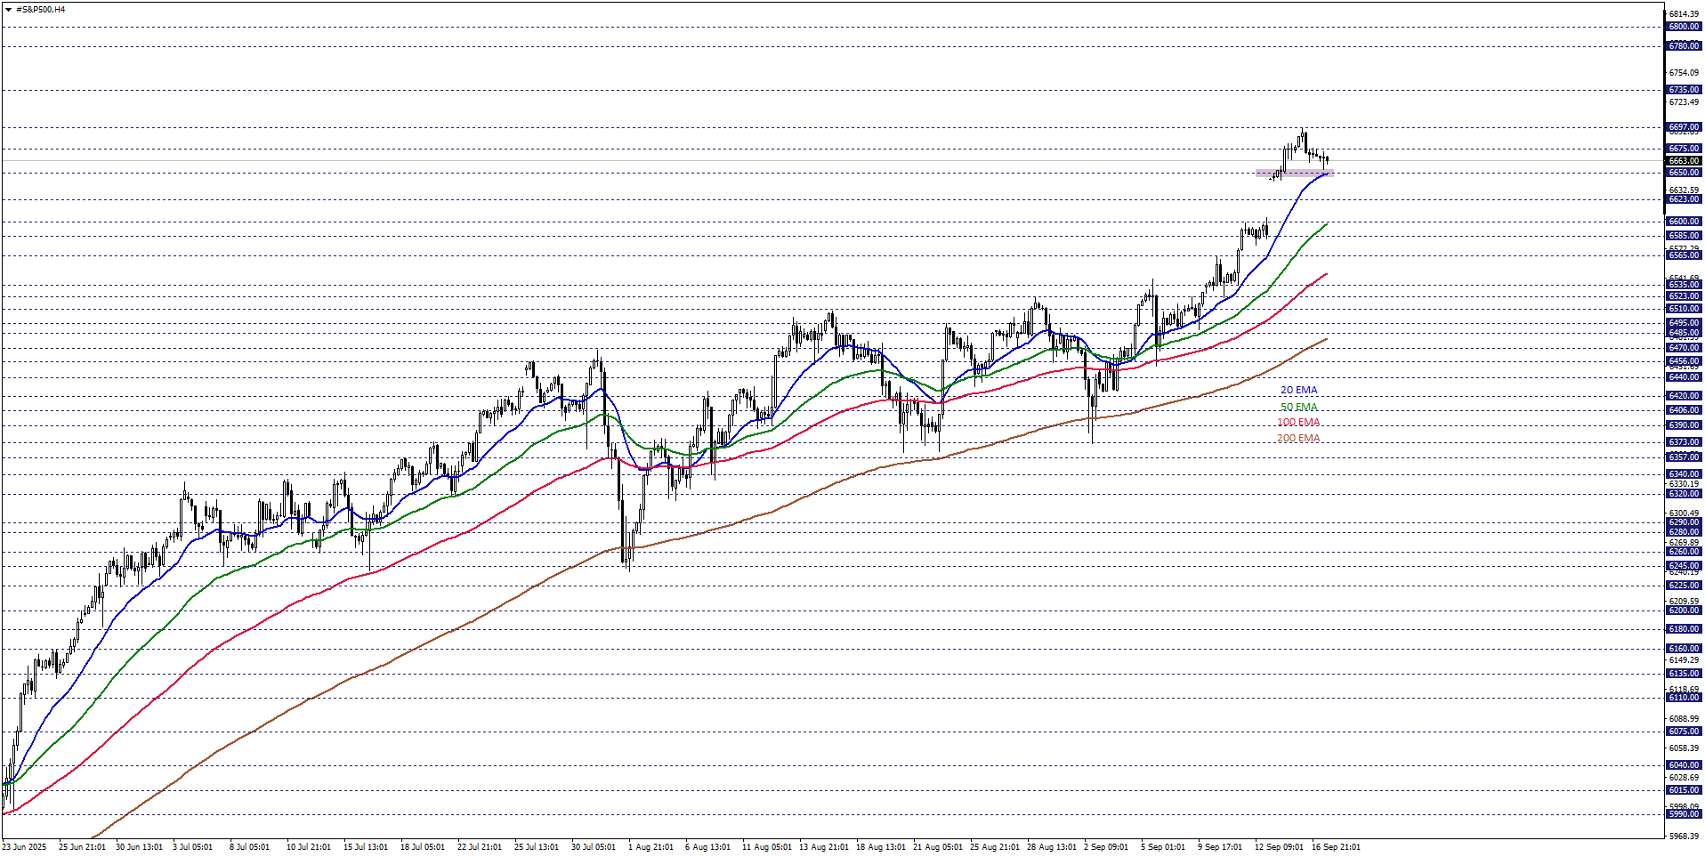Click the 6675.00 price level label

(x=1684, y=149)
